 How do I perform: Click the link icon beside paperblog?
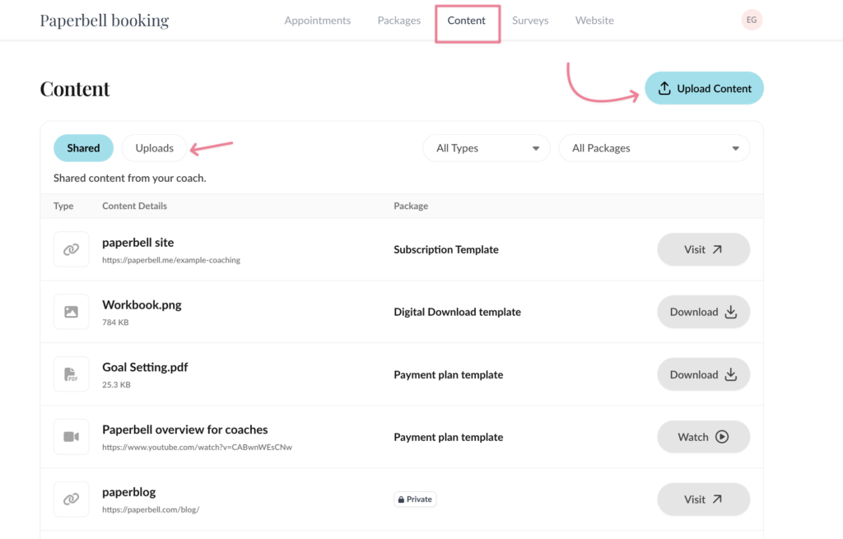71,499
